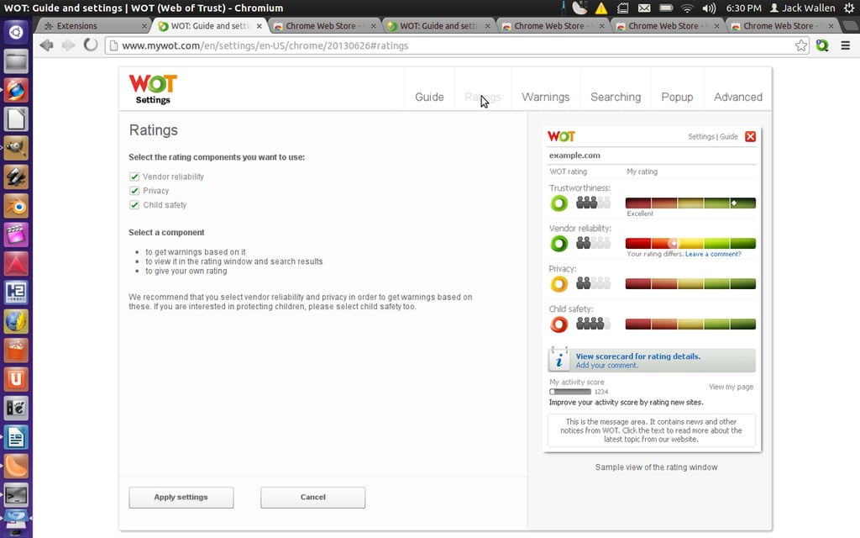The height and width of the screenshot is (538, 860).
Task: Reload the page with the refresh icon
Action: click(x=91, y=45)
